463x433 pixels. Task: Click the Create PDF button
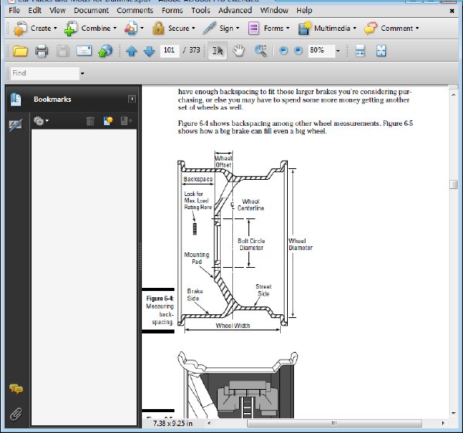[35, 29]
